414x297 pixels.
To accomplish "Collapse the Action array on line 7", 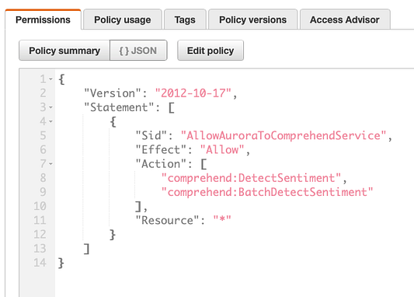I will click(50, 164).
